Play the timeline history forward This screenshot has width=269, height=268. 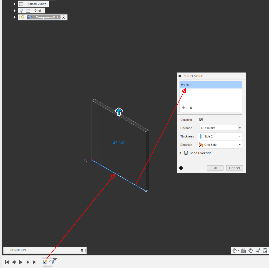coord(21,262)
